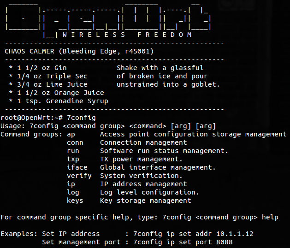The image size is (290, 248).
Task: Click the 'Set management port' label
Action: point(82,242)
